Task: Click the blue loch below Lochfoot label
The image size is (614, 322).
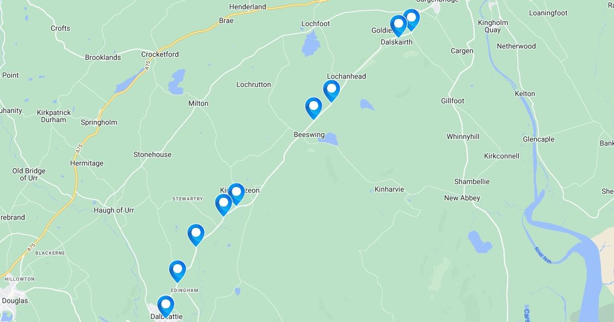Action: (x=310, y=43)
